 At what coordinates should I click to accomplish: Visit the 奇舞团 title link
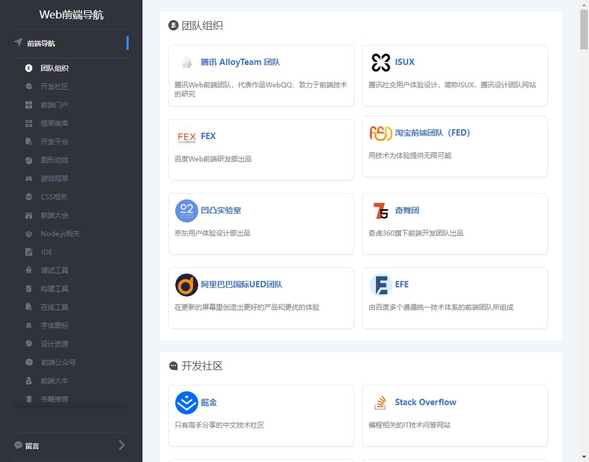click(x=407, y=210)
